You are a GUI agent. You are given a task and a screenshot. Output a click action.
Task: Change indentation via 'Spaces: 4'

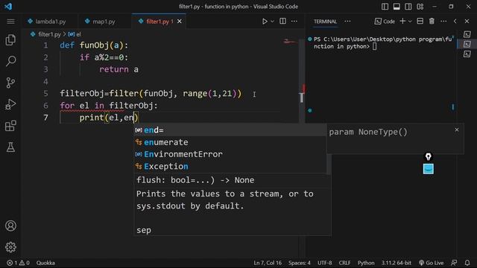point(300,263)
